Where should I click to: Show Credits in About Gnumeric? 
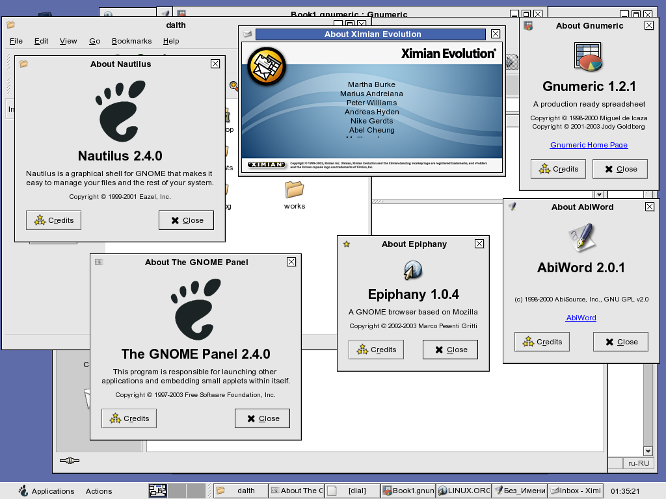(x=558, y=169)
